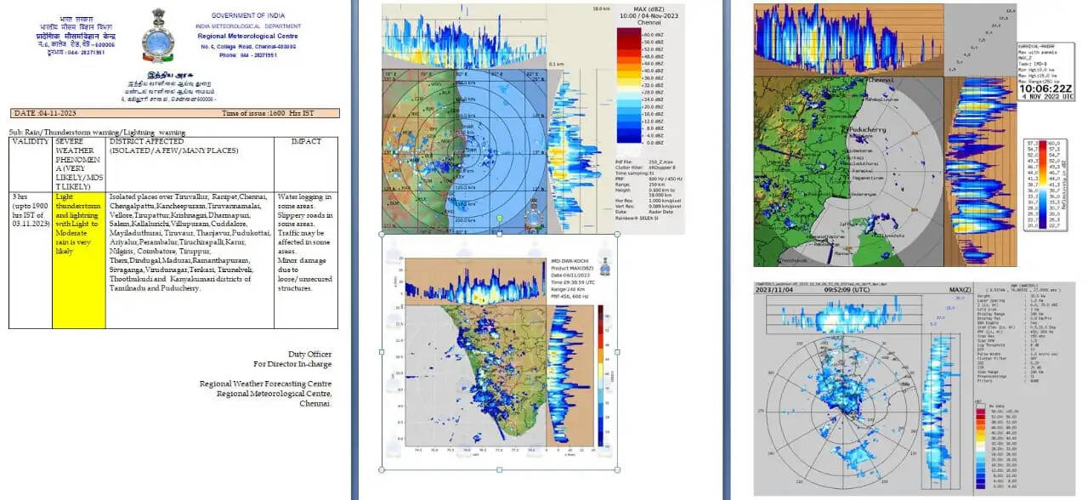Click the DATE :04-11-2023 field
1088x500 pixels.
click(x=38, y=112)
